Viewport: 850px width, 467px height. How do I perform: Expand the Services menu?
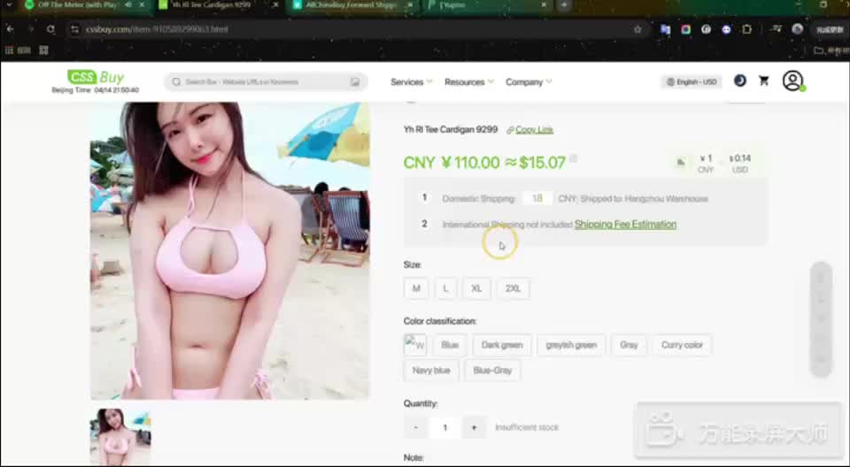pyautogui.click(x=411, y=81)
